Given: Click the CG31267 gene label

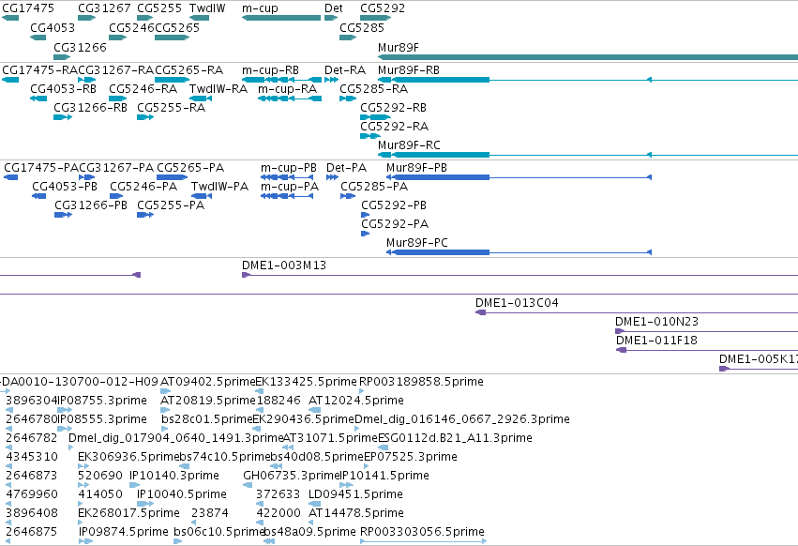Looking at the screenshot, I should pyautogui.click(x=104, y=8).
